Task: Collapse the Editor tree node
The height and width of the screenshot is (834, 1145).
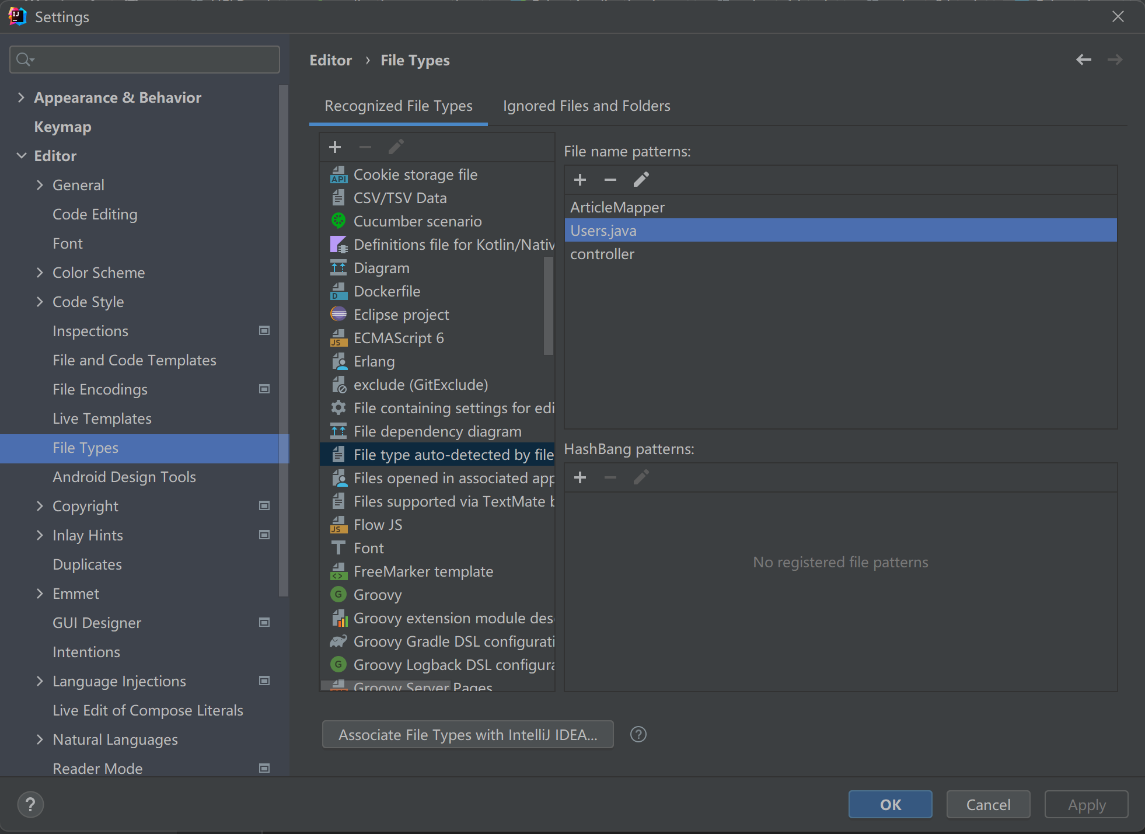Action: [x=21, y=156]
